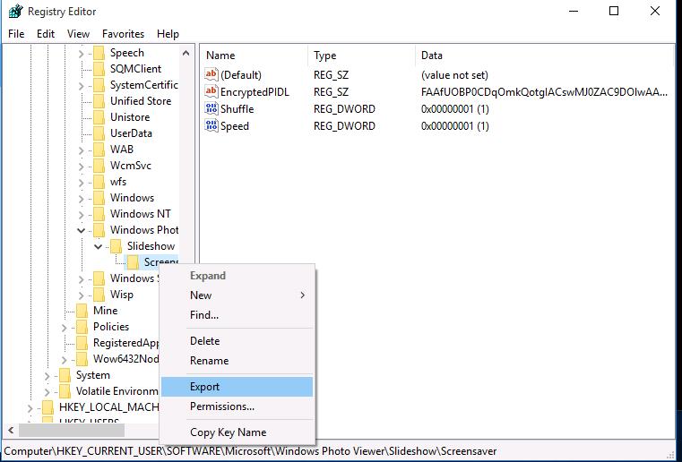Select the Unified Store folder icon
Viewport: 682px width, 462px height.
pos(99,101)
